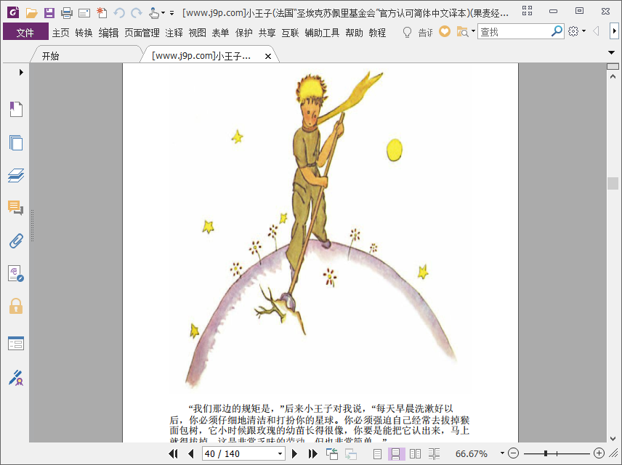The width and height of the screenshot is (622, 465).
Task: Open digital signatures panel in sidebar
Action: 16,274
